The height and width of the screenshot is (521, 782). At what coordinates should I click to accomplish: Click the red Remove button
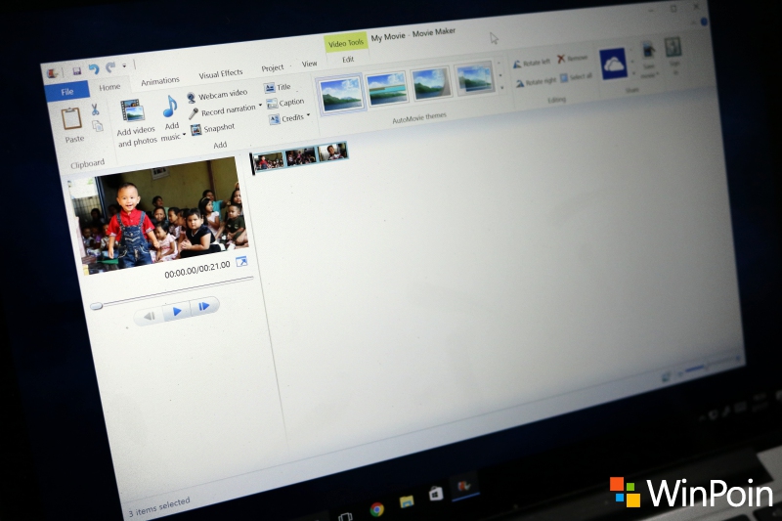572,59
